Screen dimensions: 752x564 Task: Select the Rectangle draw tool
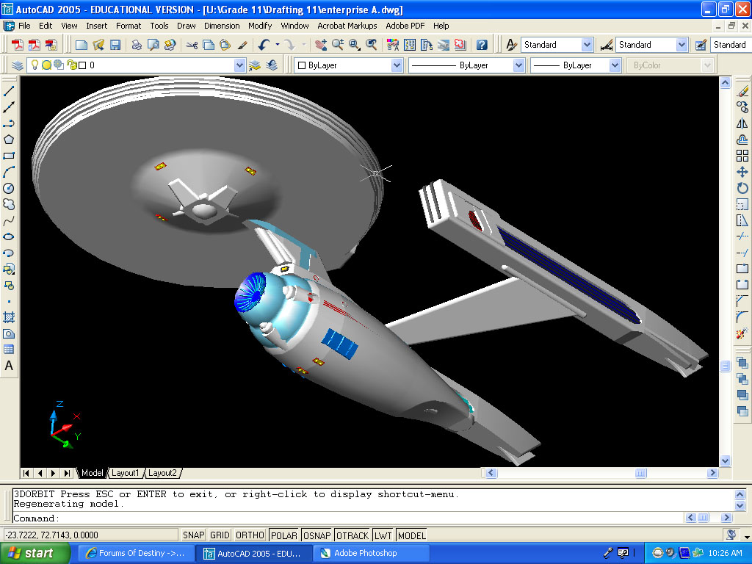point(9,156)
